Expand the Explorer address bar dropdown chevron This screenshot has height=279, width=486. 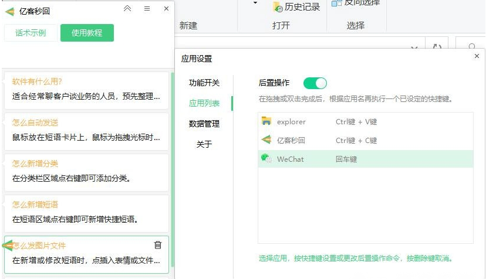(414, 47)
